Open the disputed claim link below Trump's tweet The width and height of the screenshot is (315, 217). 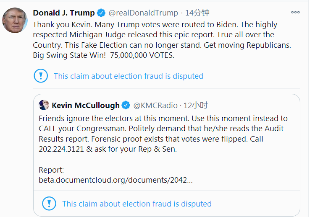pos(128,76)
